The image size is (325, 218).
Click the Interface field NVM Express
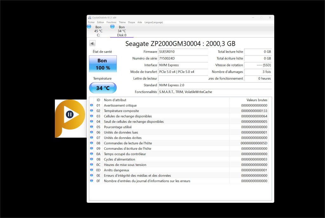click(183, 65)
